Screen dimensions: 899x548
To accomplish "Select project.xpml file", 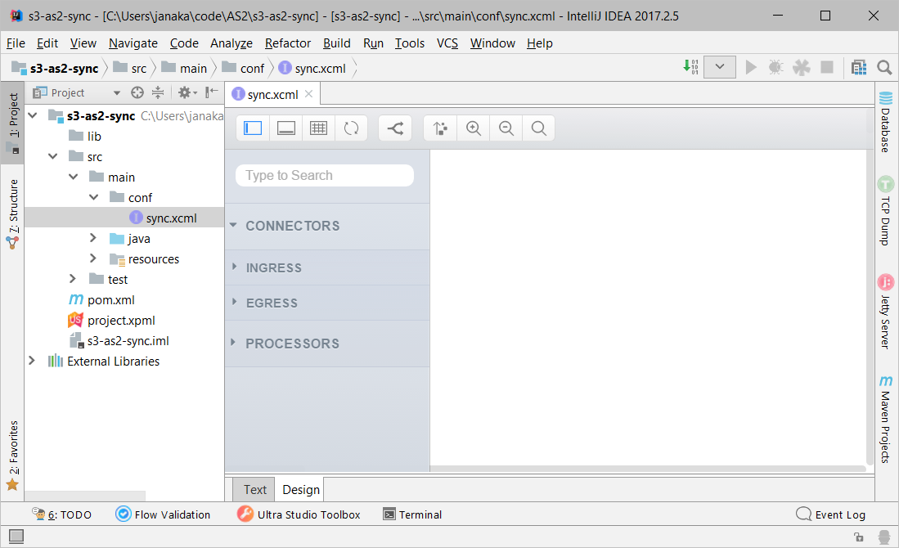I will 121,321.
